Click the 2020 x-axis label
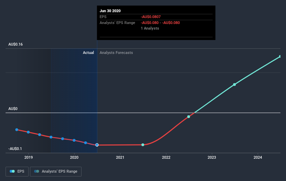286x181 pixels. [74, 157]
